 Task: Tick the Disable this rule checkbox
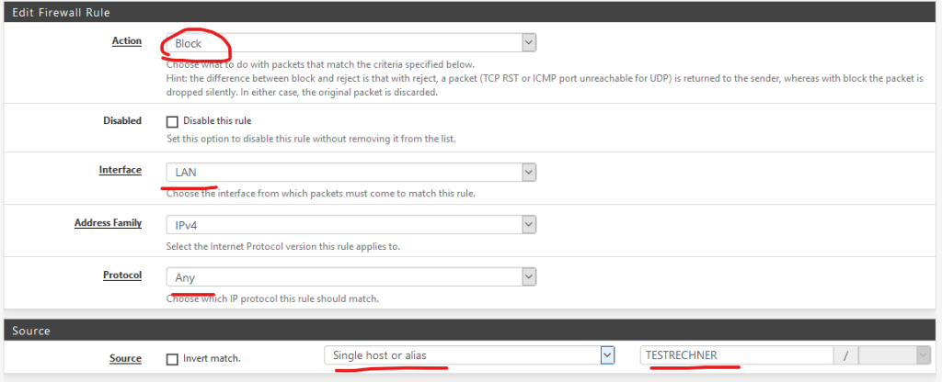click(172, 122)
